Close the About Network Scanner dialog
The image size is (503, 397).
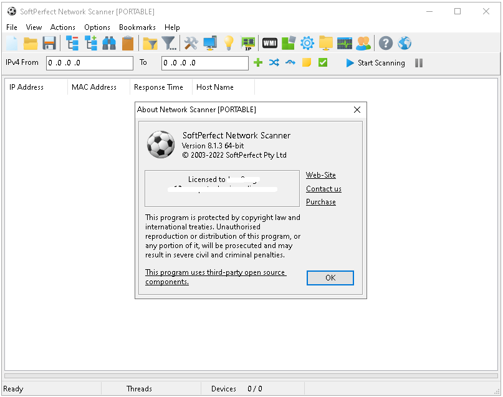coord(357,110)
